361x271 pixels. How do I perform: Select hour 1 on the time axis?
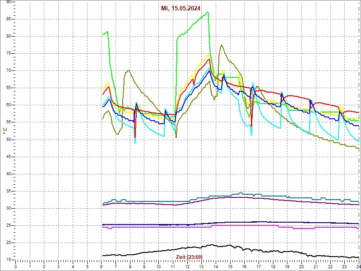30,266
